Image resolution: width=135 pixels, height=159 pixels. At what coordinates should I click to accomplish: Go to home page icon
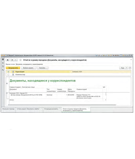pos(8,60)
